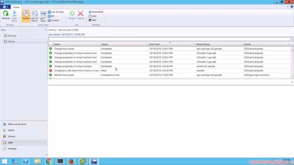Choose Last 30 Days filter
The image size is (294, 165).
pos(56,12)
